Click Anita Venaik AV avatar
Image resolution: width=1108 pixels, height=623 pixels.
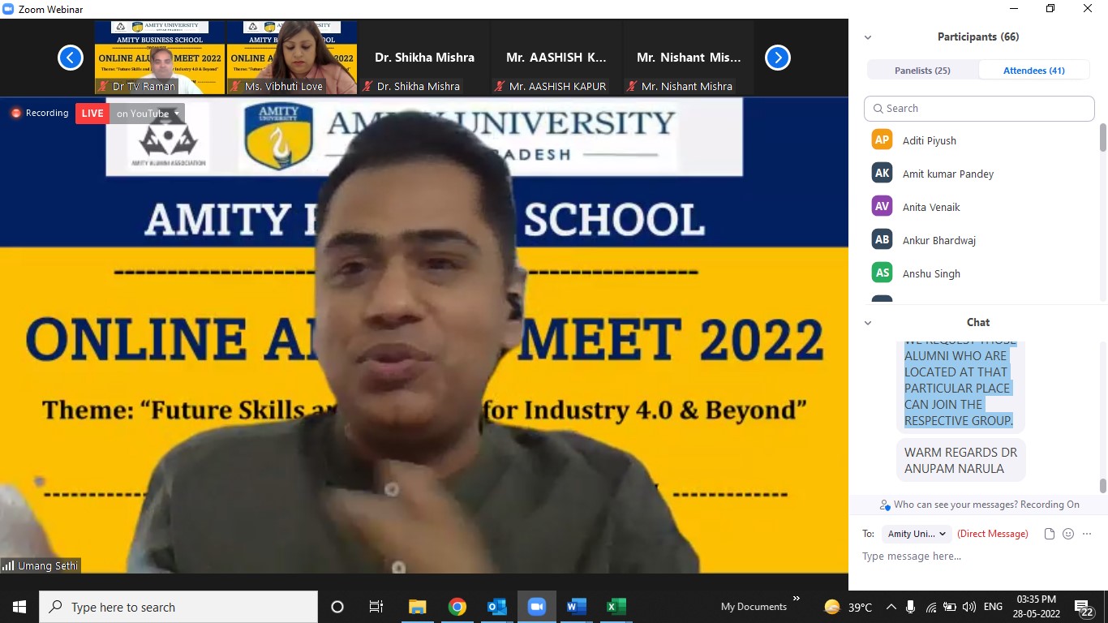pos(882,206)
